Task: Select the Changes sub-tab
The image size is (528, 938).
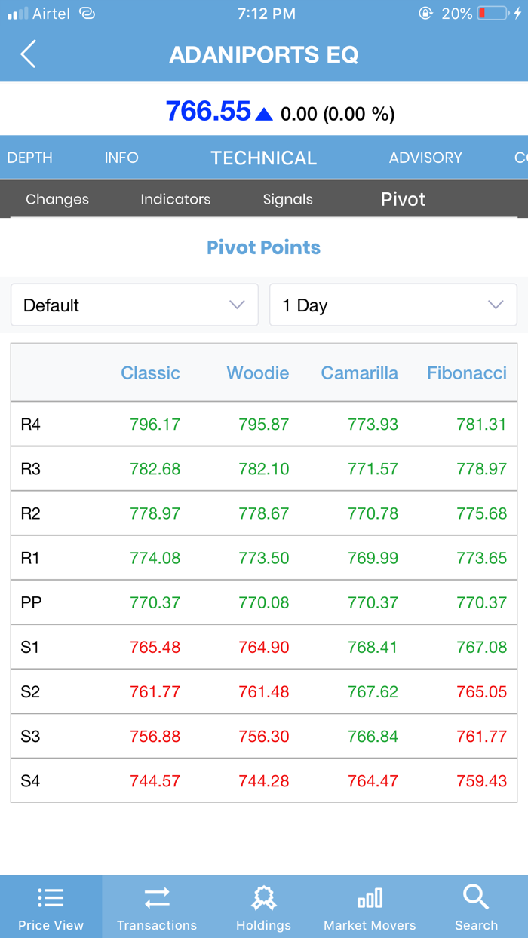Action: (57, 199)
